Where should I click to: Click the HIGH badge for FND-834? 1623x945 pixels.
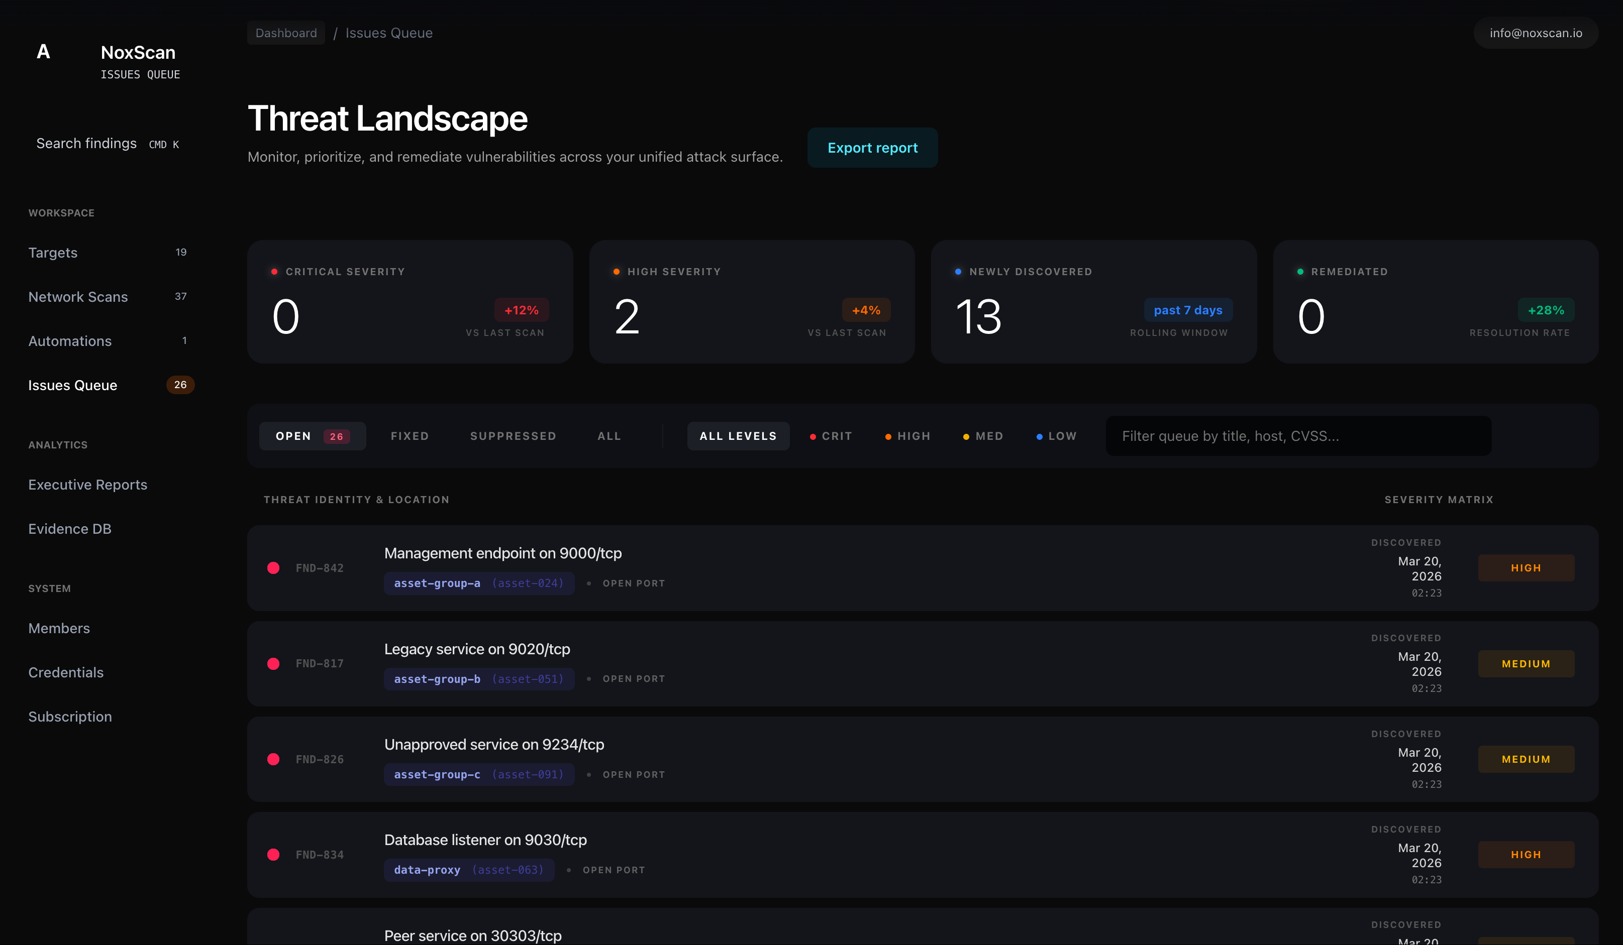(x=1526, y=854)
